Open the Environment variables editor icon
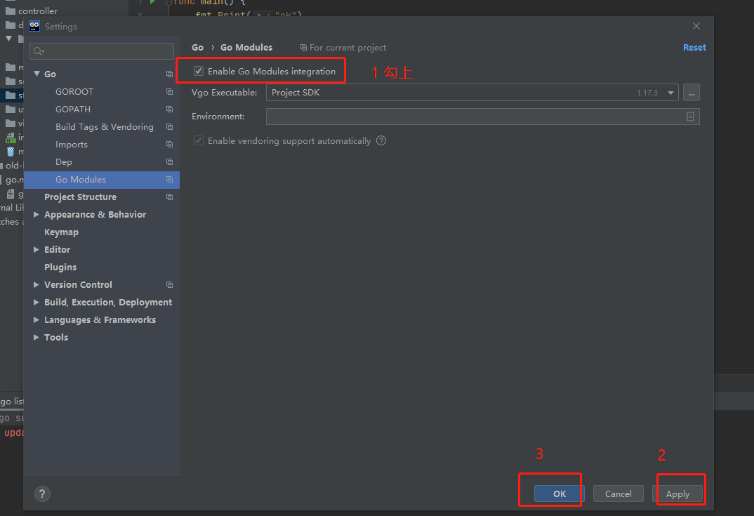 click(690, 117)
